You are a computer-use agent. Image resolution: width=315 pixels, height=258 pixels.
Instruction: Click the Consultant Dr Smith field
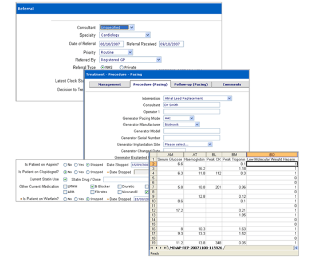coord(192,105)
